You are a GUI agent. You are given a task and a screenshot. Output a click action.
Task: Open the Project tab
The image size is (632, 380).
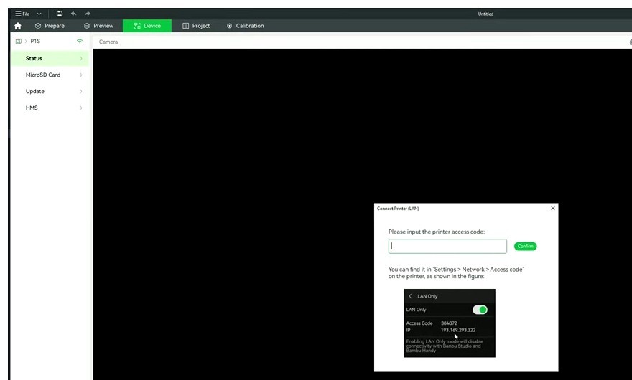coord(196,26)
